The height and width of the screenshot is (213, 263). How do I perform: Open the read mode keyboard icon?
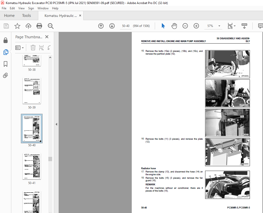[x=244, y=26]
